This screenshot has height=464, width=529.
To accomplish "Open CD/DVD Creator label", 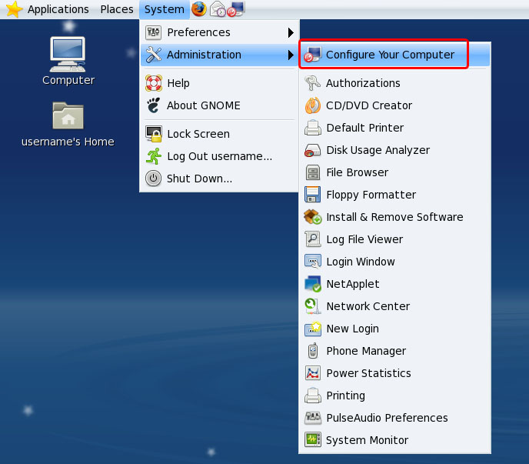I will [x=369, y=105].
